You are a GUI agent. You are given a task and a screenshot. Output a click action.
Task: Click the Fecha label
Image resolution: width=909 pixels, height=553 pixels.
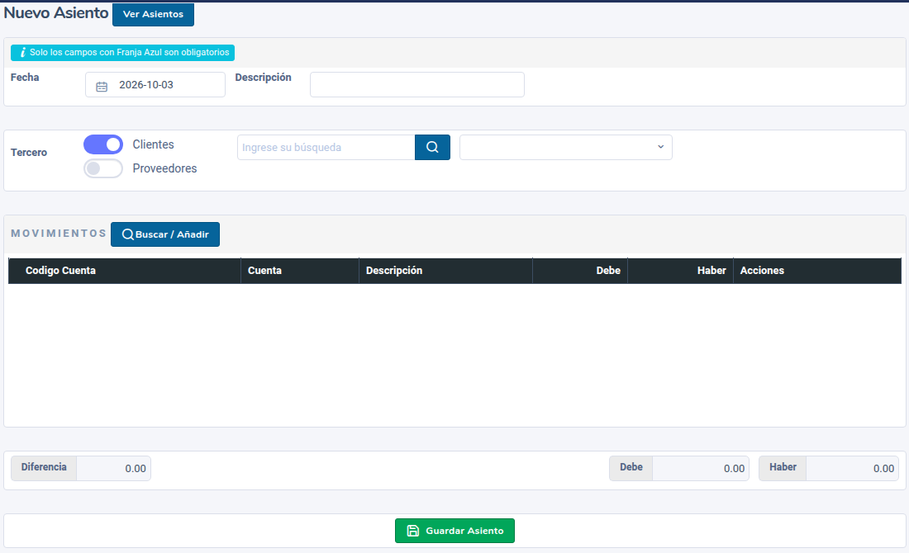point(25,78)
